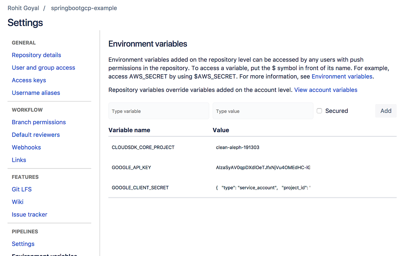Open User and group access settings
The height and width of the screenshot is (256, 400).
(43, 67)
